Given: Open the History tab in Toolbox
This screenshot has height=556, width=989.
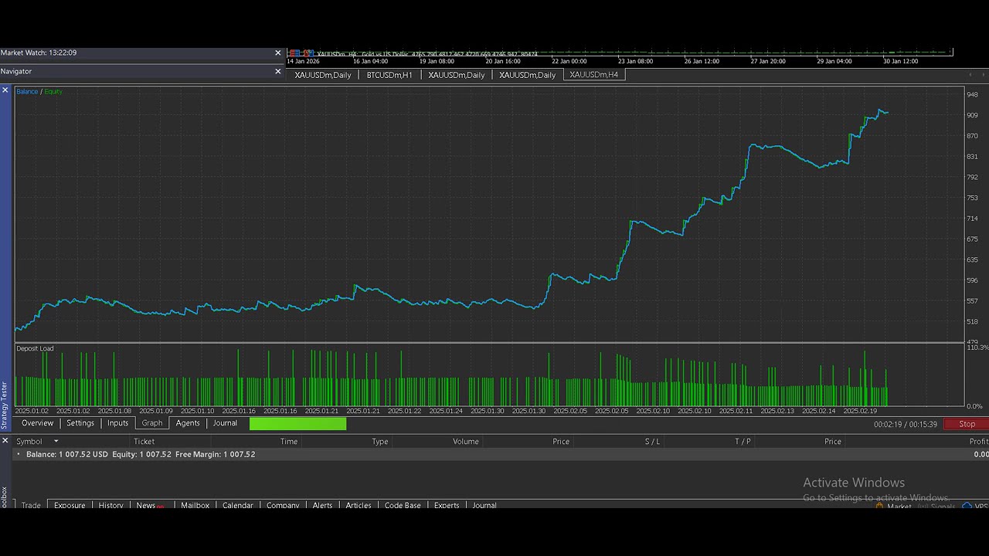Looking at the screenshot, I should click(x=110, y=505).
